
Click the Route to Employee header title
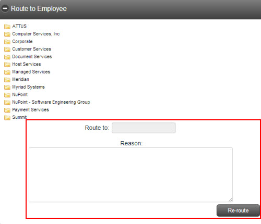[39, 8]
